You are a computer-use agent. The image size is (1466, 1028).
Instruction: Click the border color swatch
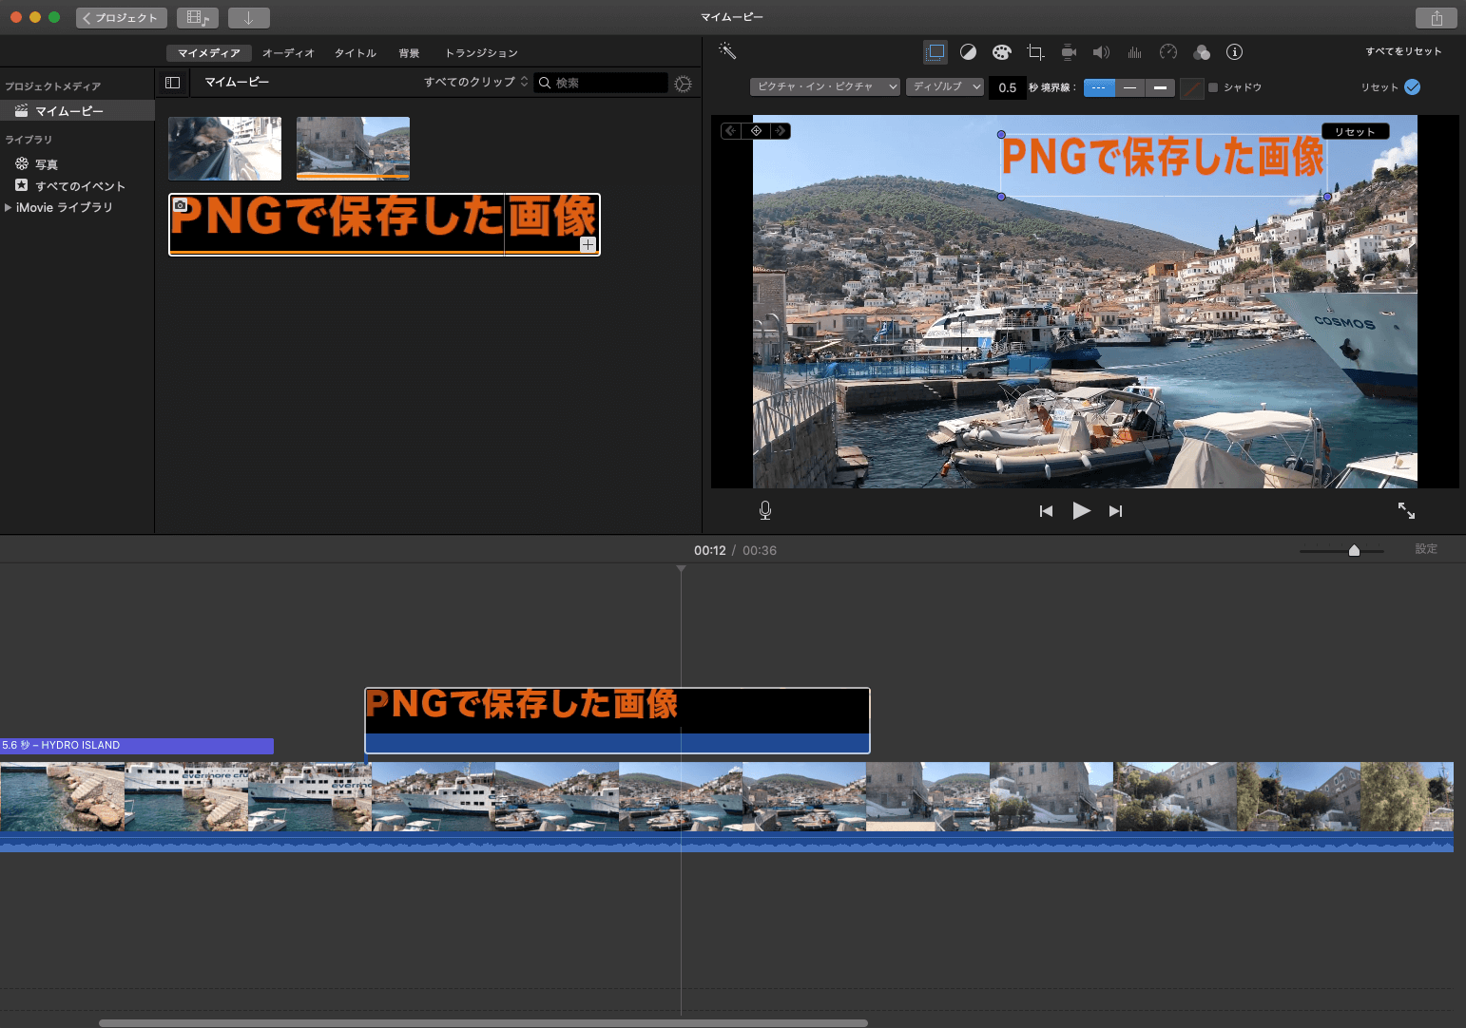[1191, 88]
